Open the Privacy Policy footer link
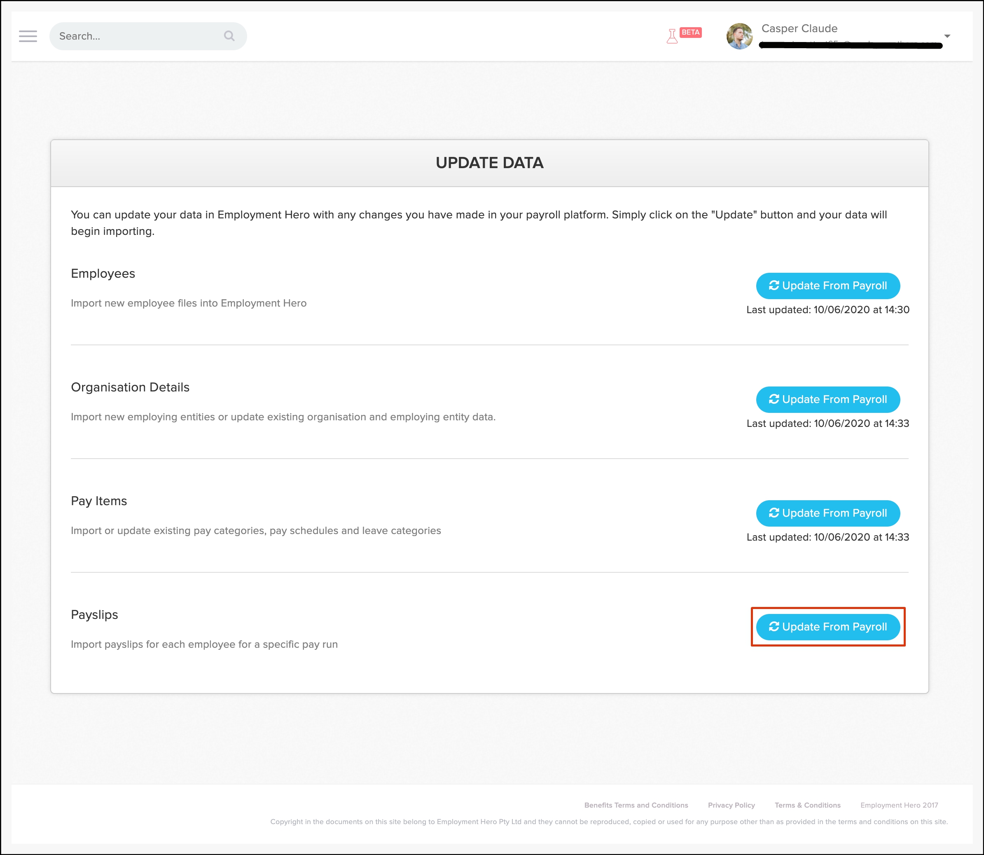The width and height of the screenshot is (984, 855). tap(731, 805)
